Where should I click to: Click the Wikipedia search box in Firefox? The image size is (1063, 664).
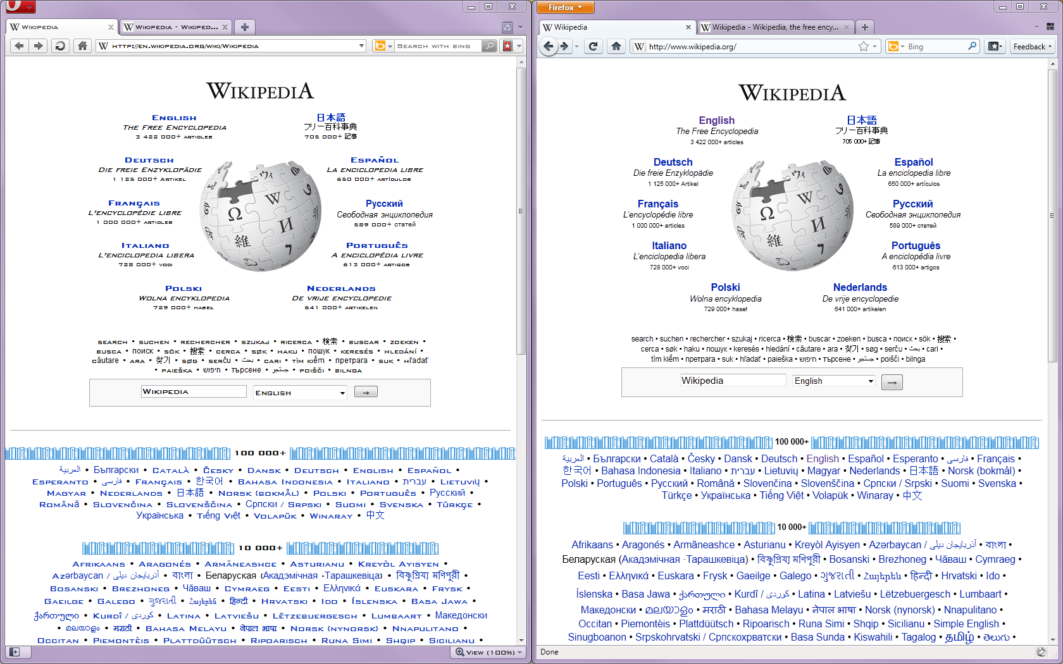pyautogui.click(x=733, y=381)
